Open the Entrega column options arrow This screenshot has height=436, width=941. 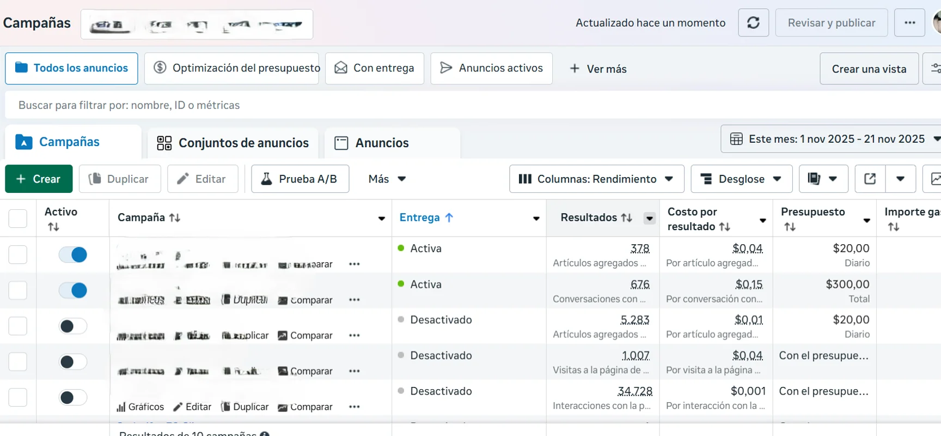536,219
